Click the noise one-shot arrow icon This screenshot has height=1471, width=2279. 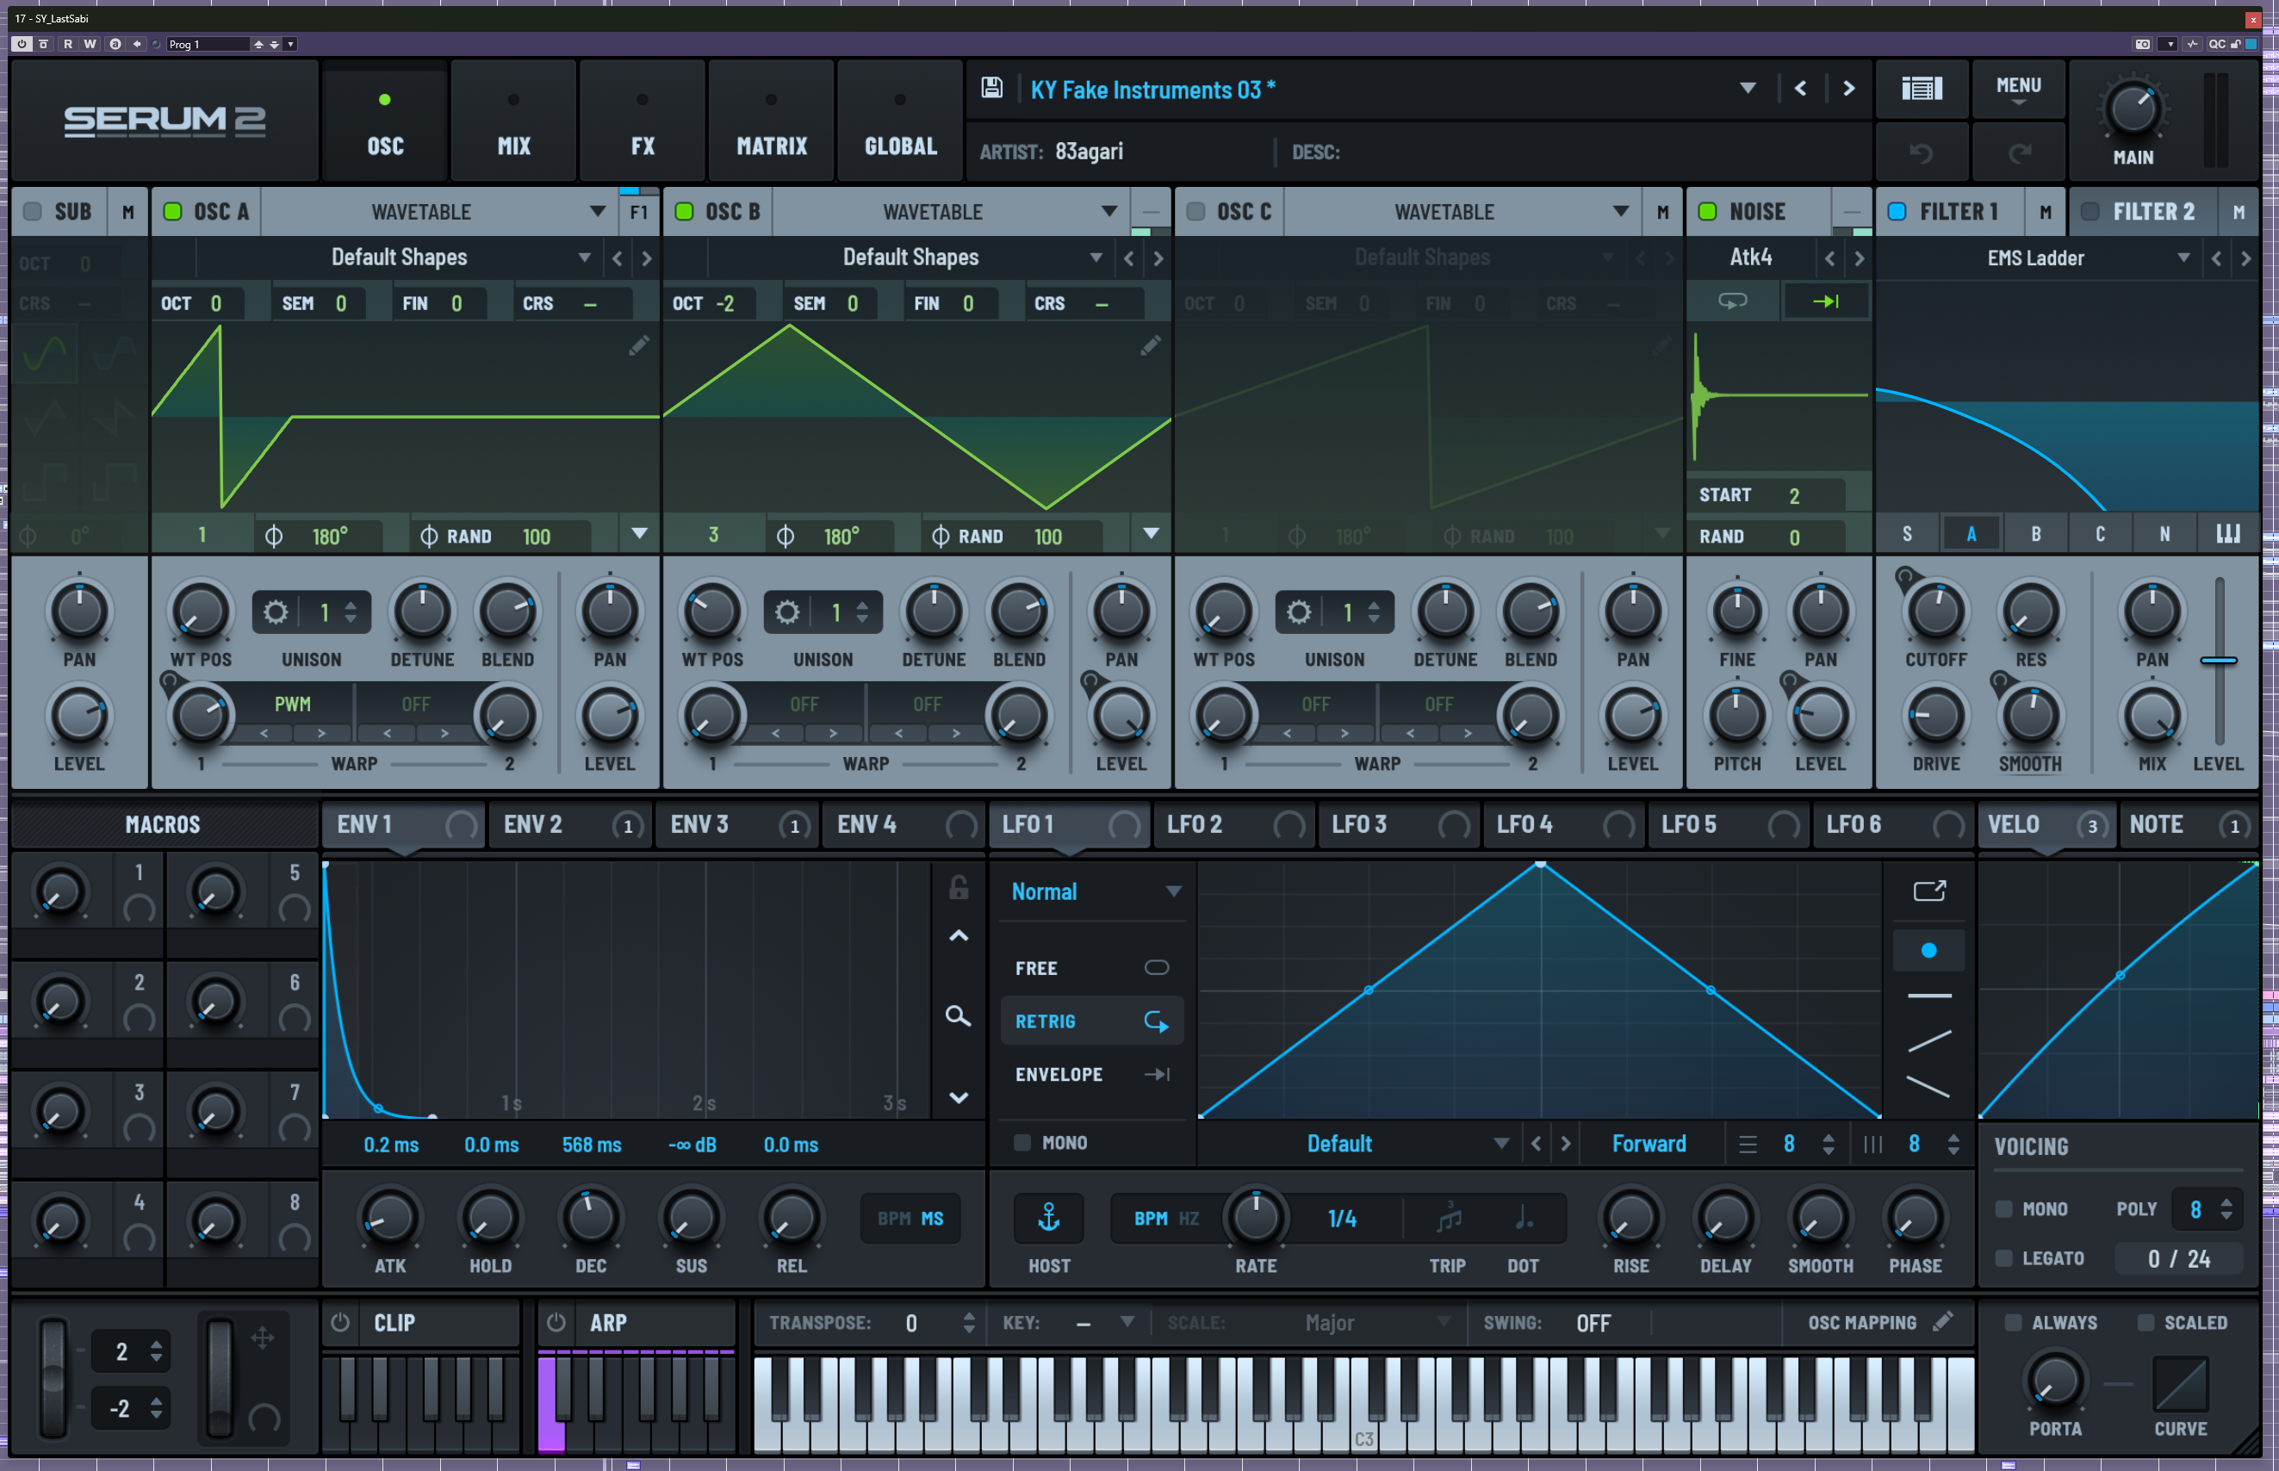1824,301
